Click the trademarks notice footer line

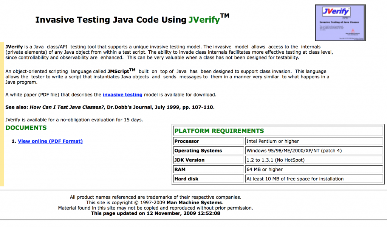click(x=155, y=197)
